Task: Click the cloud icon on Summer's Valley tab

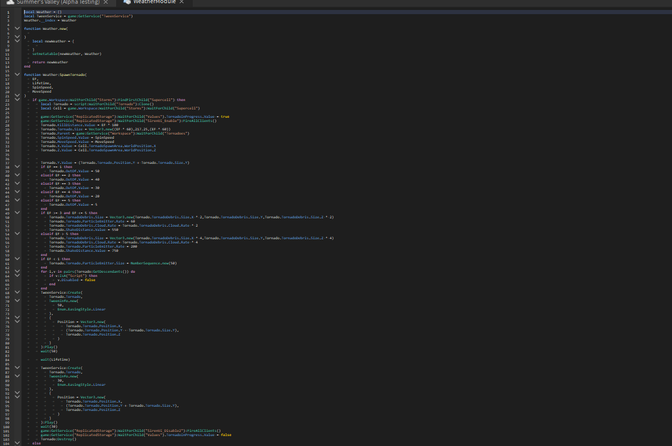Action: click(x=10, y=2)
